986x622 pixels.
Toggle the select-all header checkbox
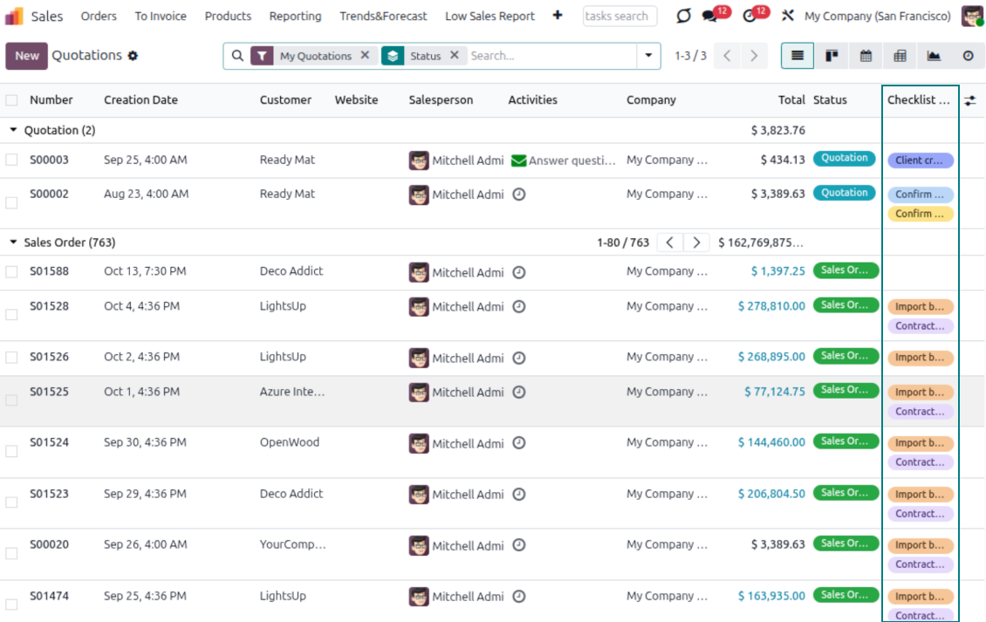11,100
